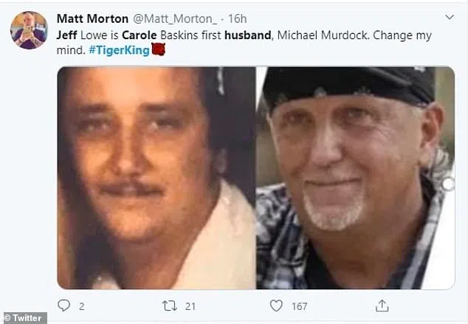Viewport: 468px width, 324px height.
Task: Click the reply speech bubble icon
Action: [x=63, y=306]
